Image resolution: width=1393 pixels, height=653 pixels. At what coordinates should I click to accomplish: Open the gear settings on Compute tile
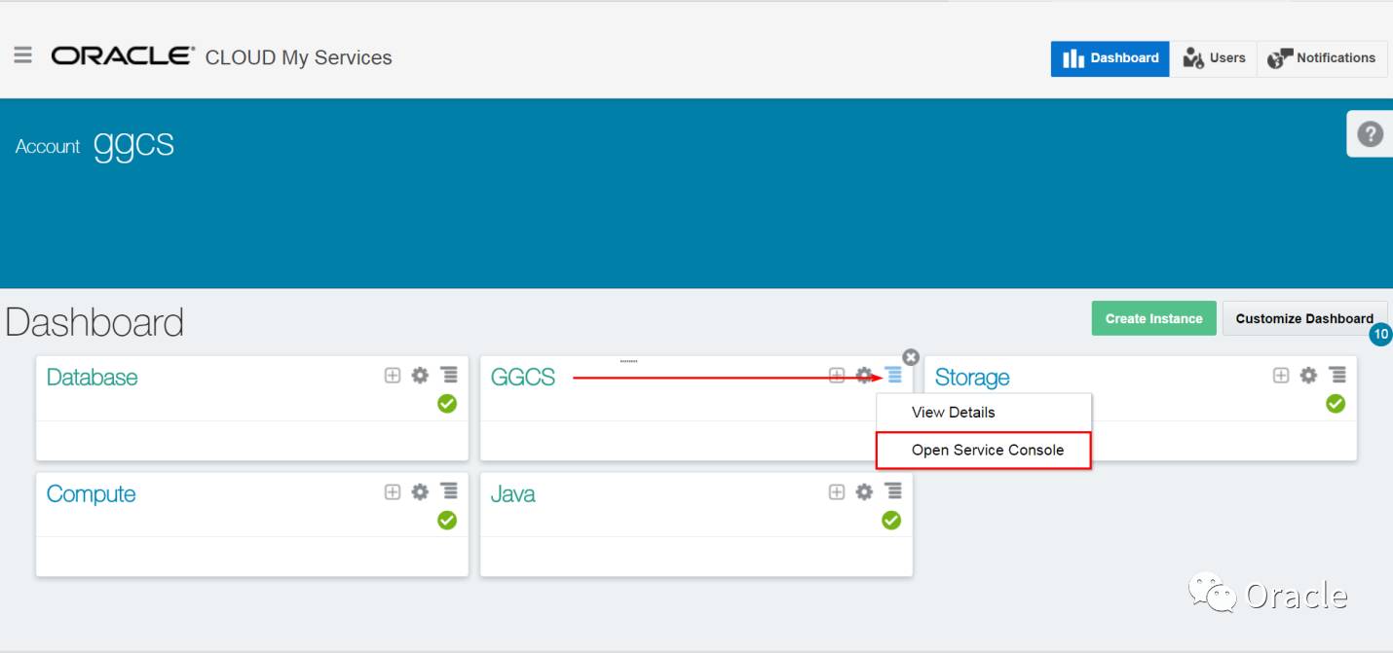tap(420, 491)
